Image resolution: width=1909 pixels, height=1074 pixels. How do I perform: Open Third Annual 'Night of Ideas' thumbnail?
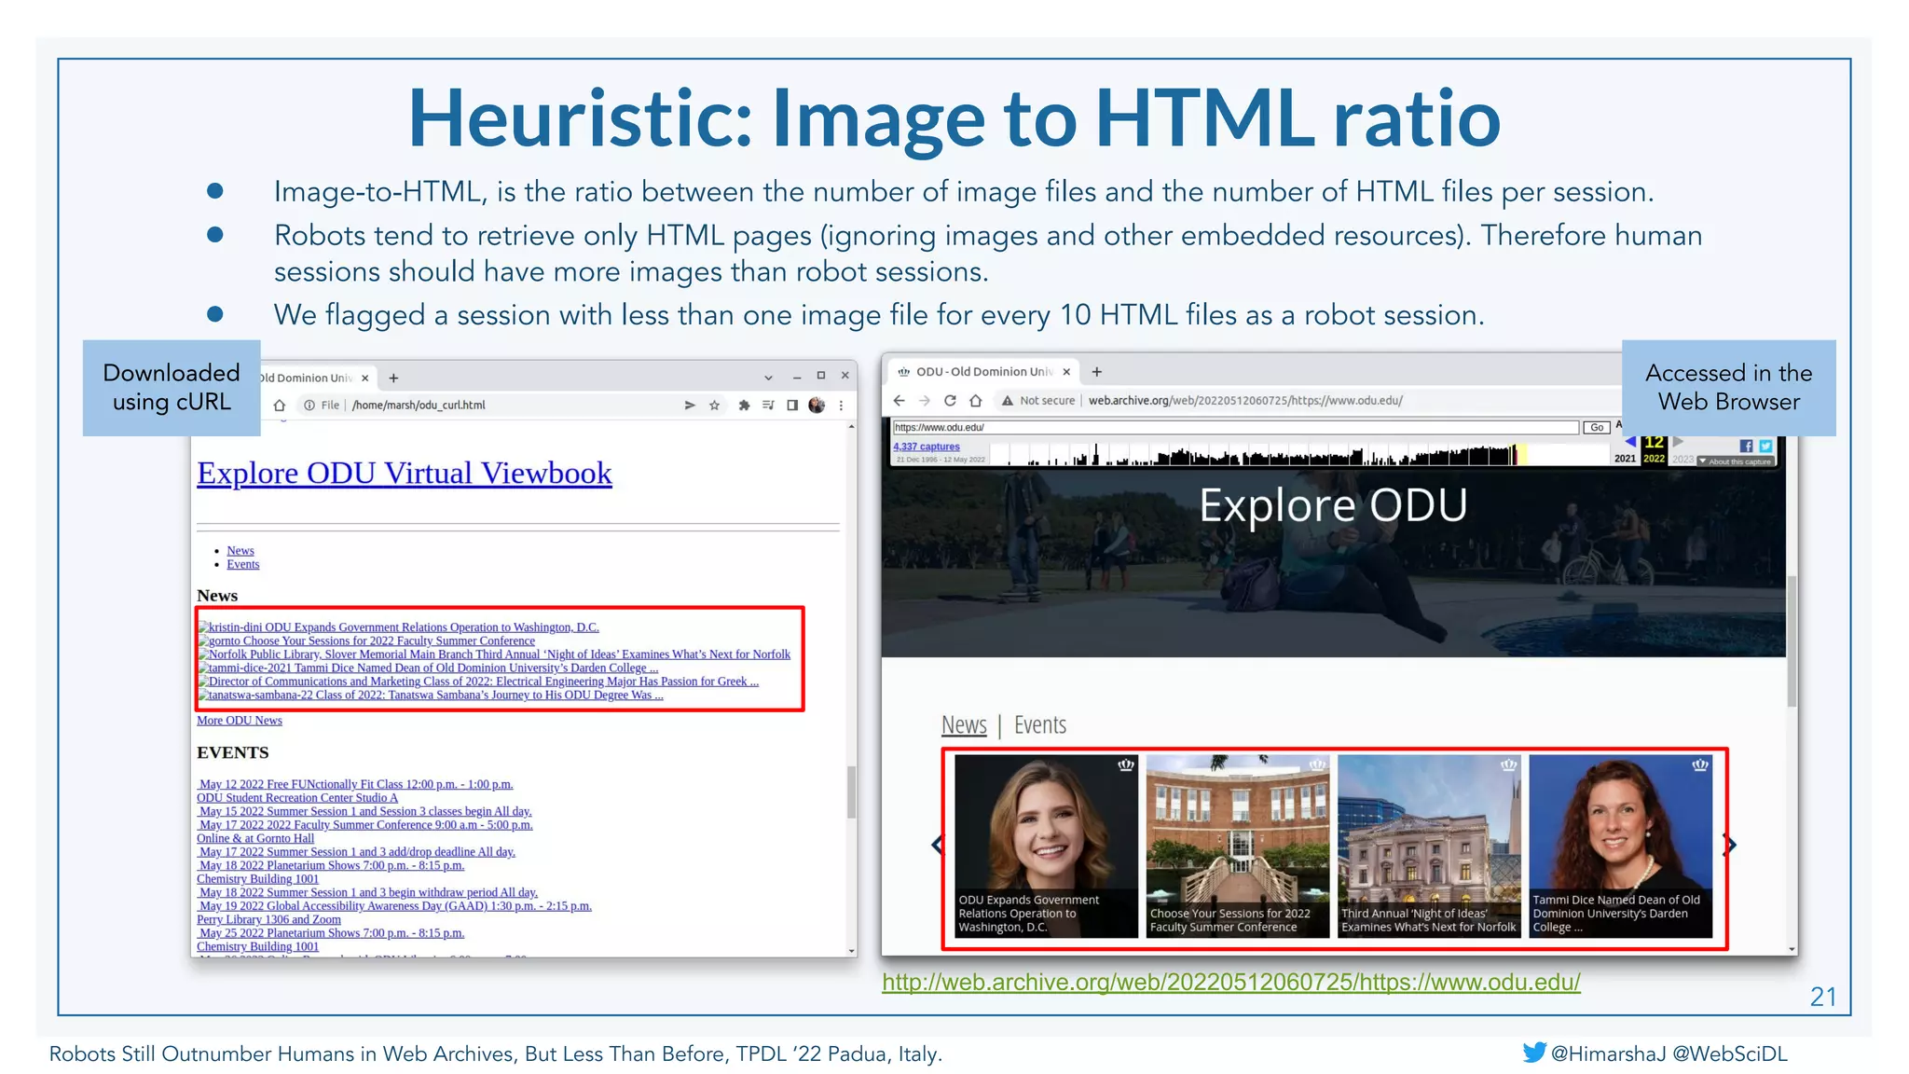point(1429,846)
